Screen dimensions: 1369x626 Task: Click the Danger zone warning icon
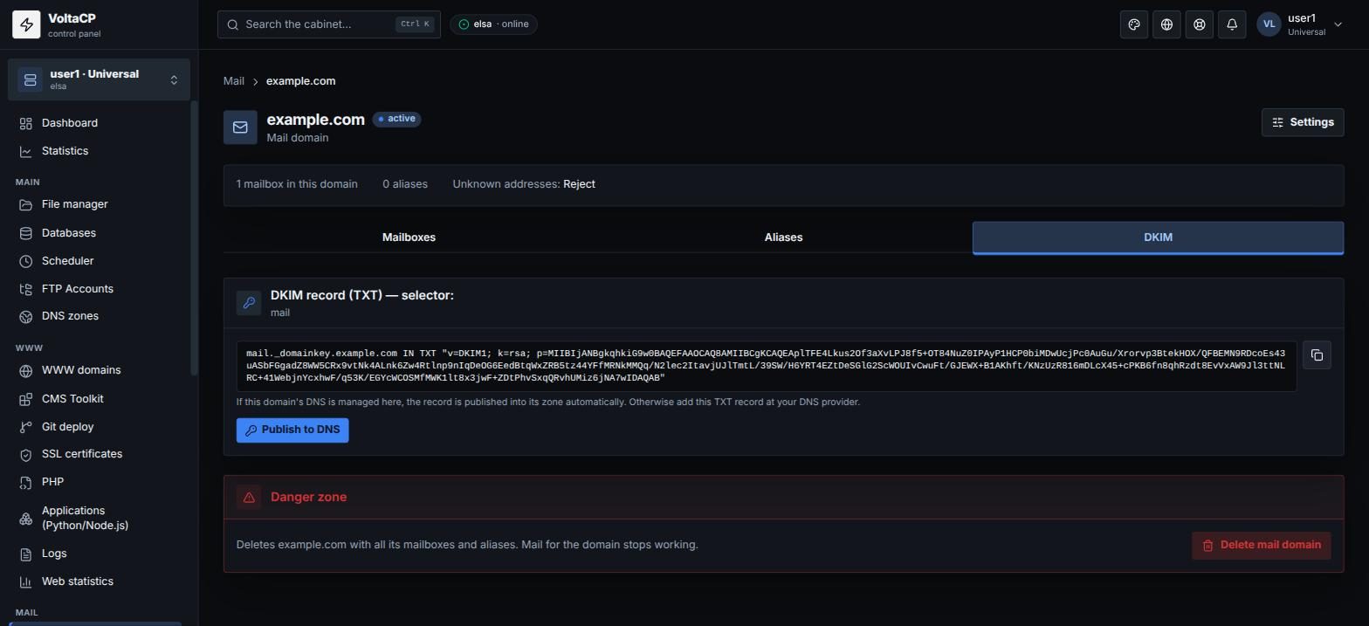point(249,497)
